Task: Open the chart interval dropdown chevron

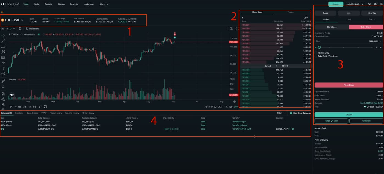Action: click(13, 29)
